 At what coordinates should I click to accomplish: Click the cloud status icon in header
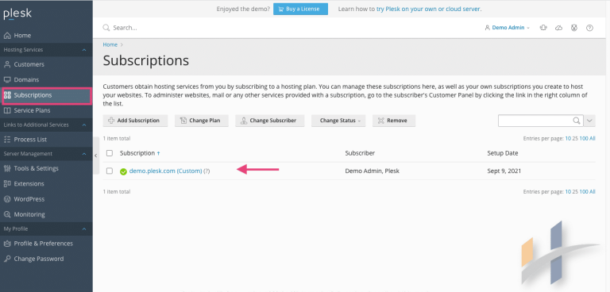point(558,28)
